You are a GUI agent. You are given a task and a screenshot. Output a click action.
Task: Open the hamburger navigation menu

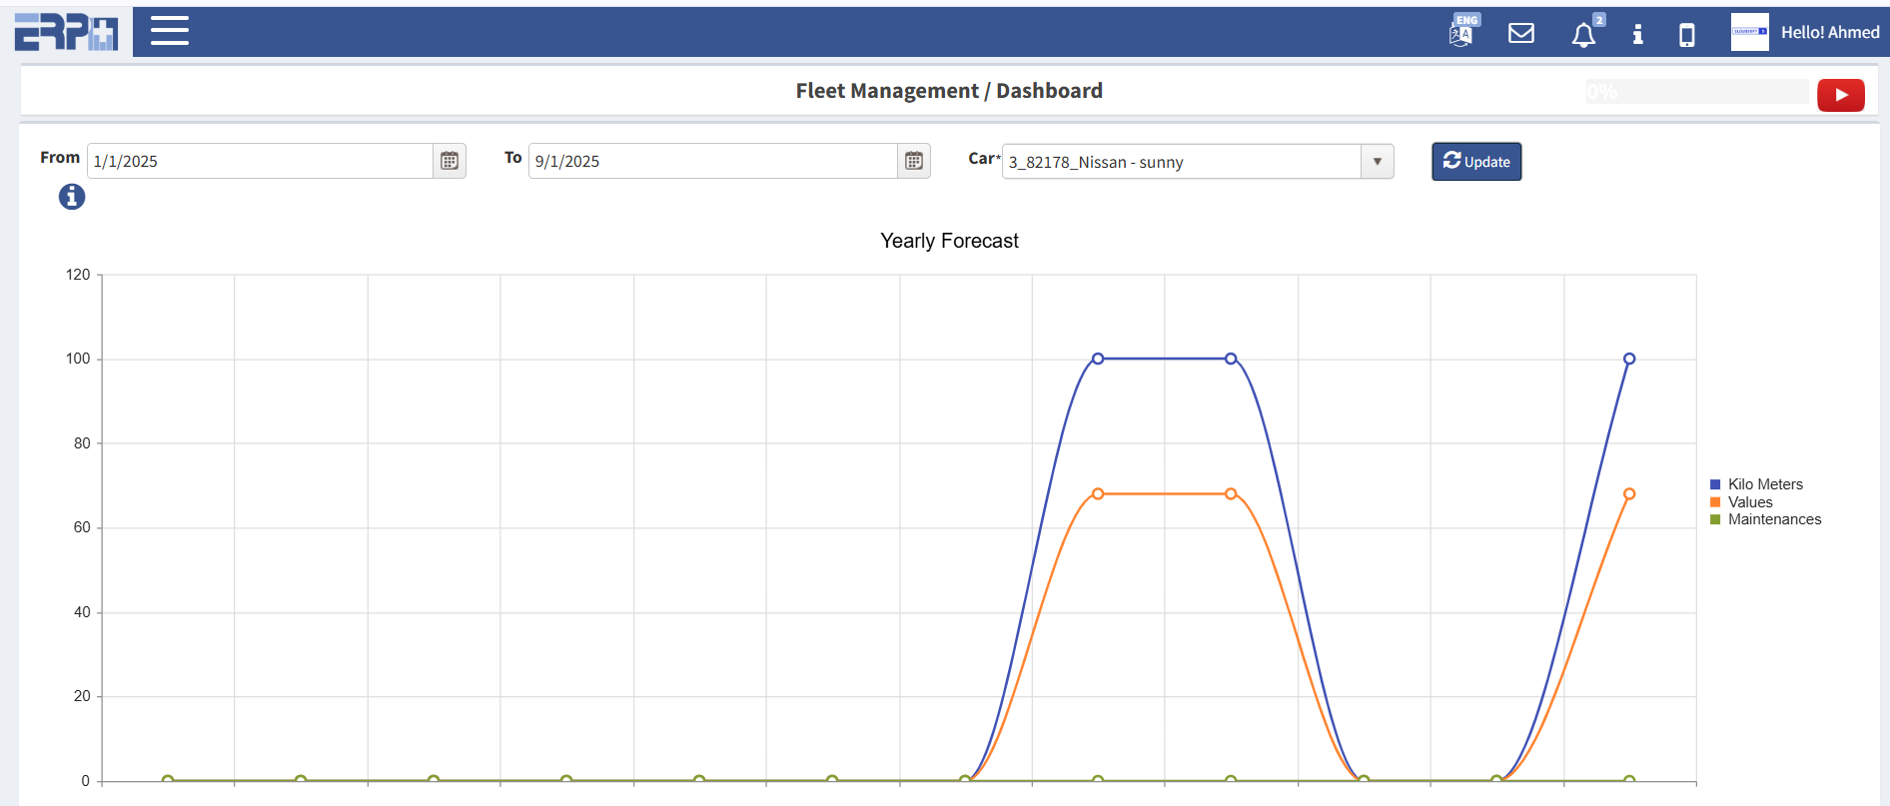[x=169, y=31]
